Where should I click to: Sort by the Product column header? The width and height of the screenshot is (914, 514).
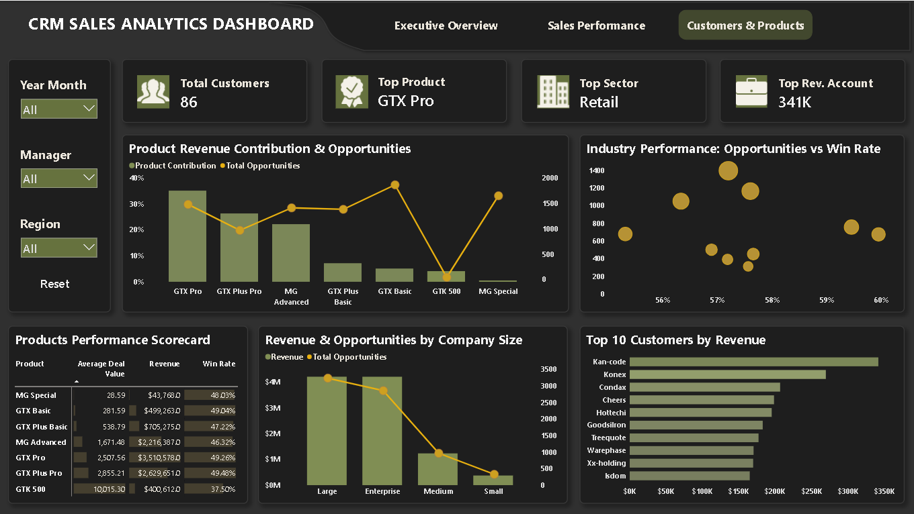(x=30, y=364)
